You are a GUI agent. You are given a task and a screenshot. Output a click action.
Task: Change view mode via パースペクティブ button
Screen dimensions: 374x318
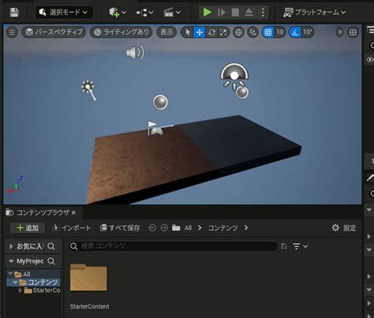tap(54, 32)
